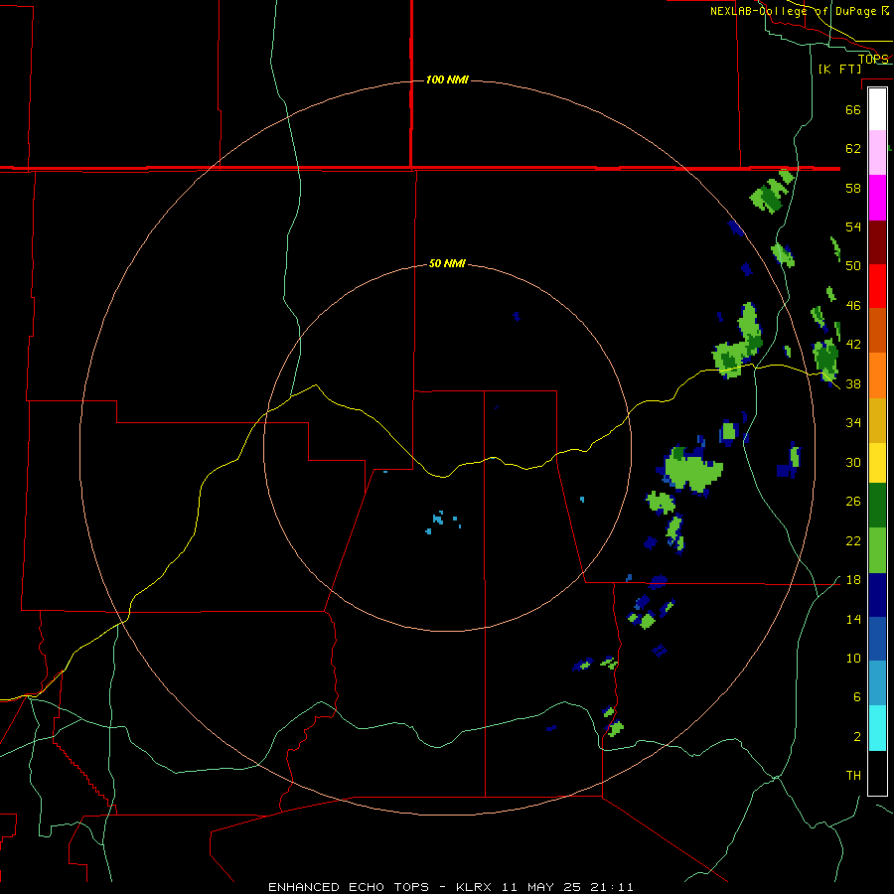Click the "21:11" timestamp in caption
The width and height of the screenshot is (894, 894).
(x=612, y=887)
